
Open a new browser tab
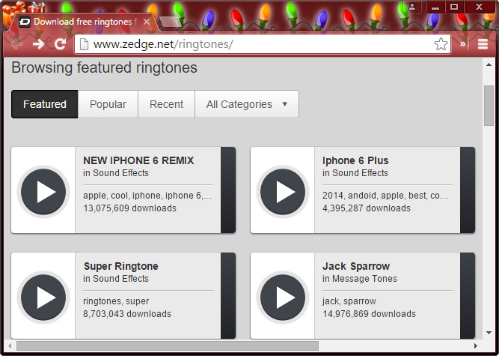coord(171,22)
